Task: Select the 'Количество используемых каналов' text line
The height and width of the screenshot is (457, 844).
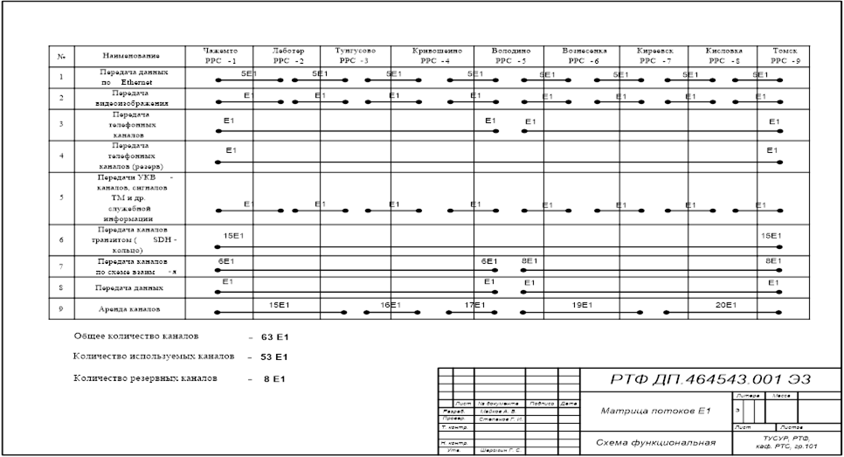Action: pos(181,357)
